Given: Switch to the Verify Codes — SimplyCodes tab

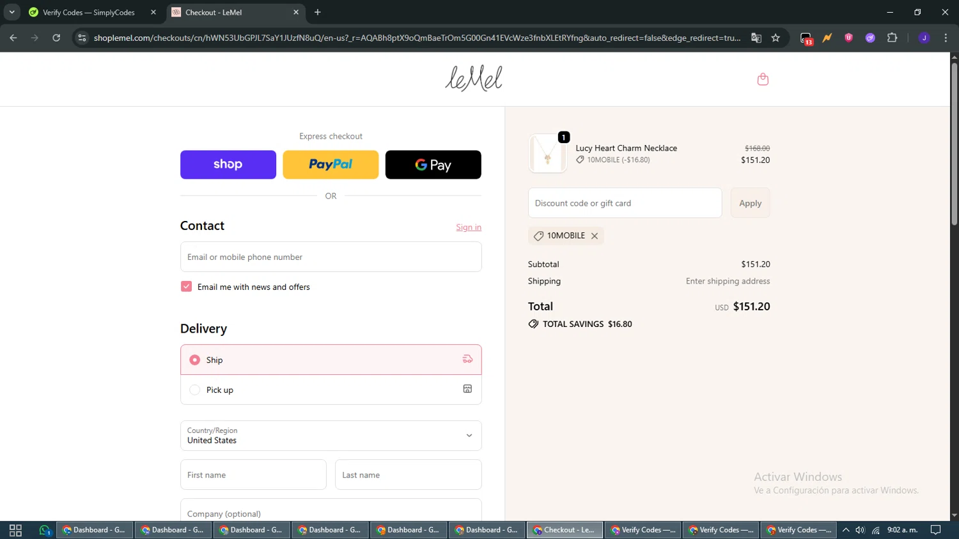Looking at the screenshot, I should (x=88, y=12).
